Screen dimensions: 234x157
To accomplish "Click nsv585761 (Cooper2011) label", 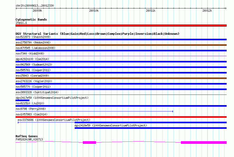I will point(33,70).
